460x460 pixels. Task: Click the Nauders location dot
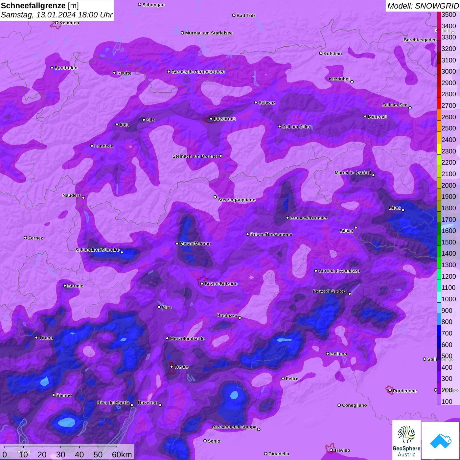tap(83, 197)
